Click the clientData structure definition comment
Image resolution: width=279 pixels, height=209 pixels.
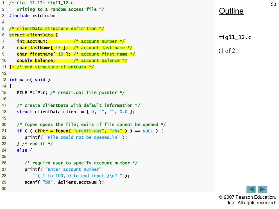pyautogui.click(x=57, y=28)
